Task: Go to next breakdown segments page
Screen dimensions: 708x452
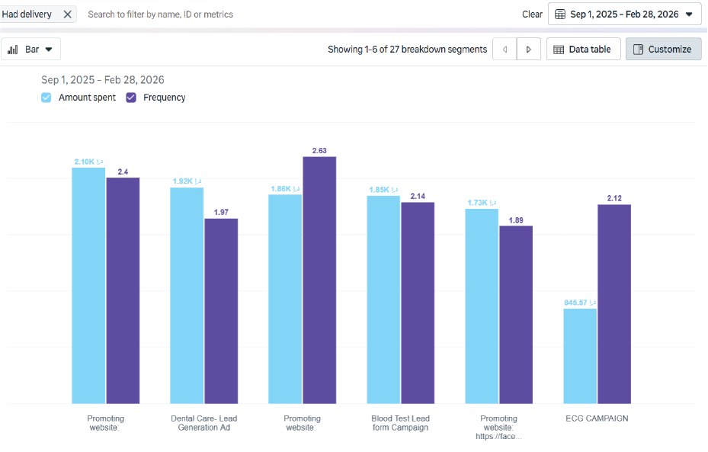Action: [529, 50]
